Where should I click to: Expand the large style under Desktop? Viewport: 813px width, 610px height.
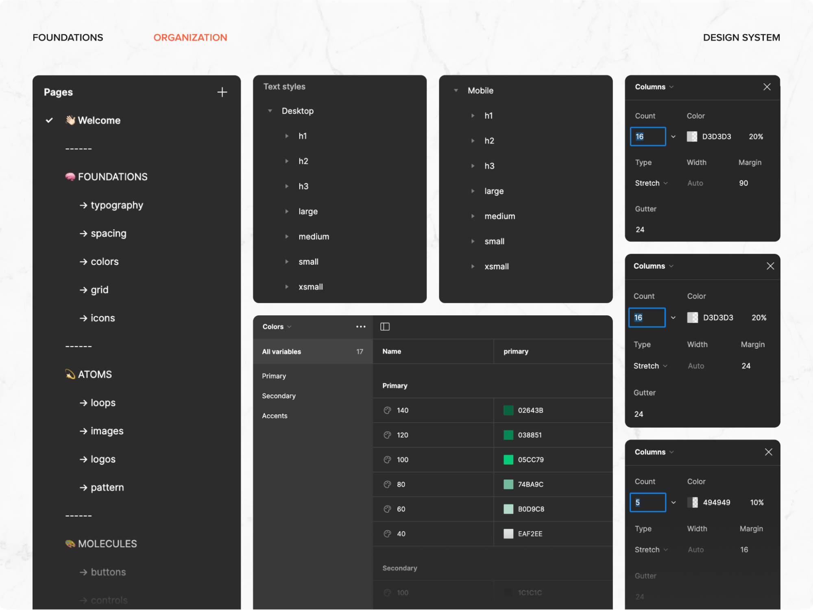(287, 211)
